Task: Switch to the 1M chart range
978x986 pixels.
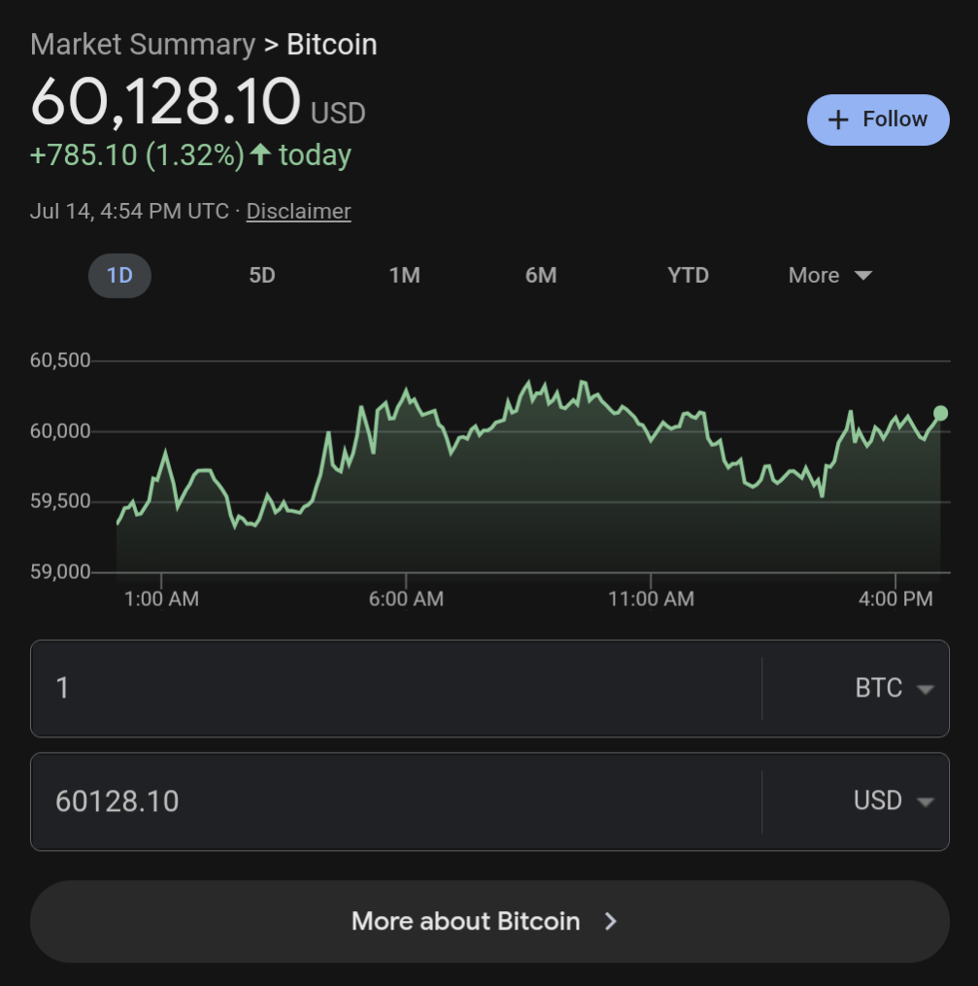Action: click(x=404, y=275)
